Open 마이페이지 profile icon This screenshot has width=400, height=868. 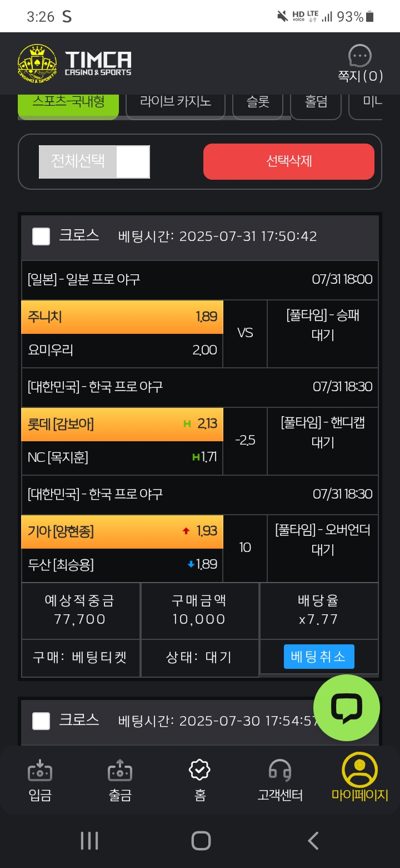[x=360, y=770]
